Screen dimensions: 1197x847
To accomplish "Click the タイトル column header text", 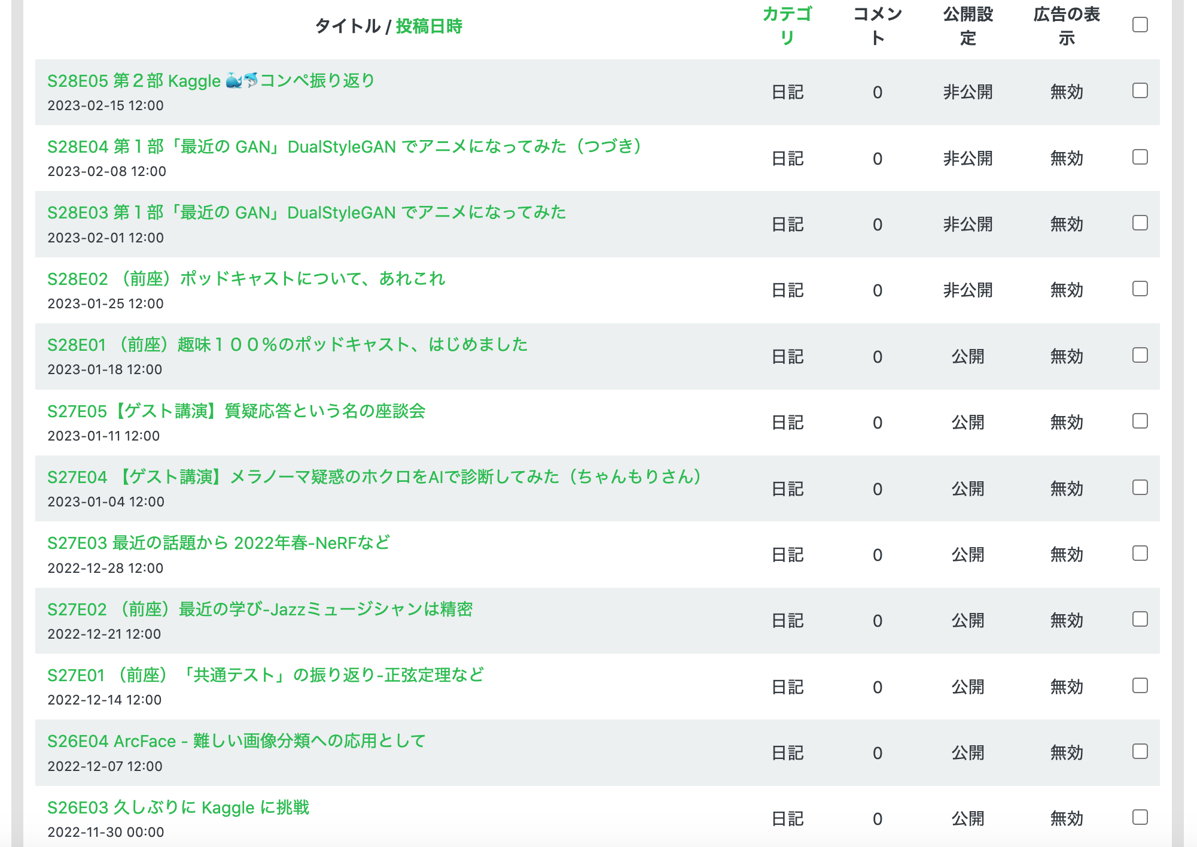I will (x=348, y=26).
